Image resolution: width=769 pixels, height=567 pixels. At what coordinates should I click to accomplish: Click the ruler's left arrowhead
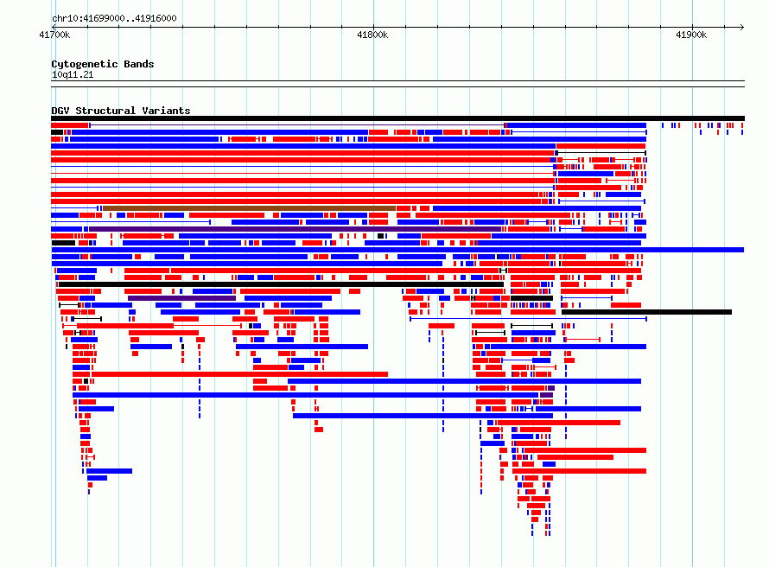(x=54, y=27)
